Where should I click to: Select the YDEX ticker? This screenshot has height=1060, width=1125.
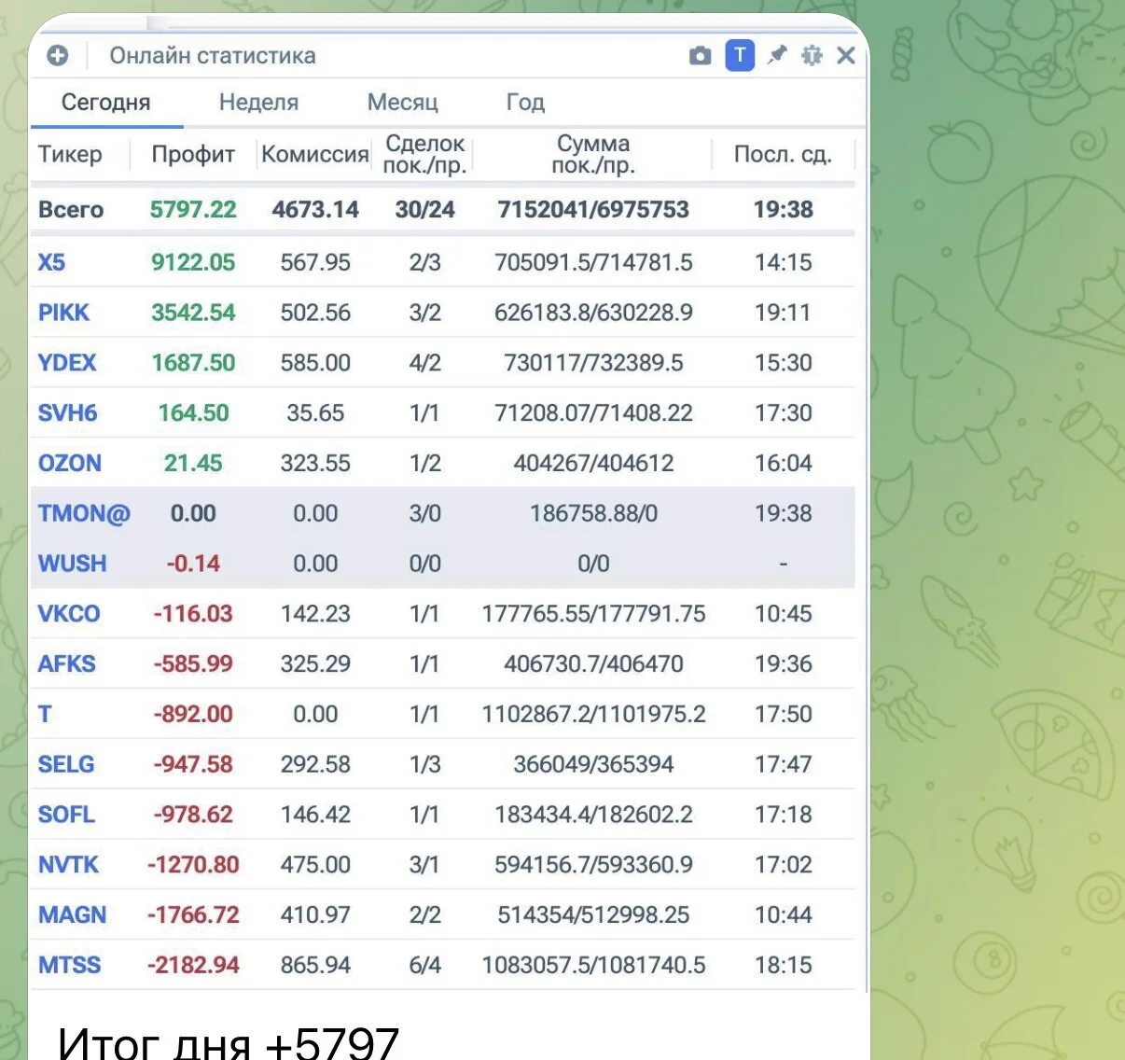coord(67,363)
